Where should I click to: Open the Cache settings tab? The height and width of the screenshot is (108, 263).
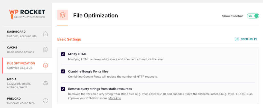(x=12, y=48)
